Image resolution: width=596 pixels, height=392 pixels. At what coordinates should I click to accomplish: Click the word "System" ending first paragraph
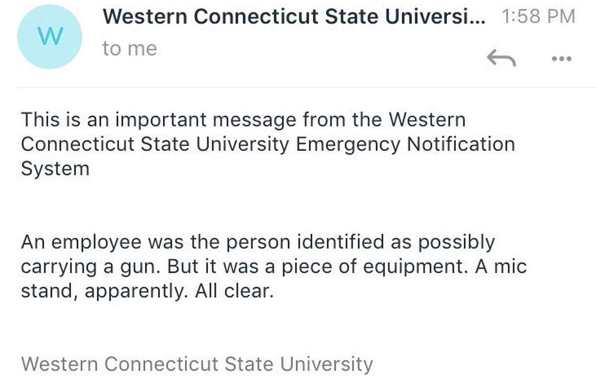55,170
